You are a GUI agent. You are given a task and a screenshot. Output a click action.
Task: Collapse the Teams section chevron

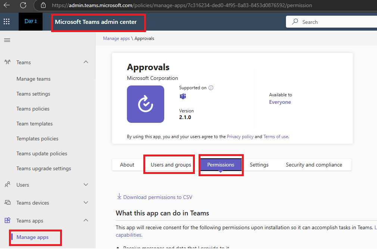(86, 62)
